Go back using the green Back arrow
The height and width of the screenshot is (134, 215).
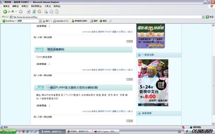(5, 12)
